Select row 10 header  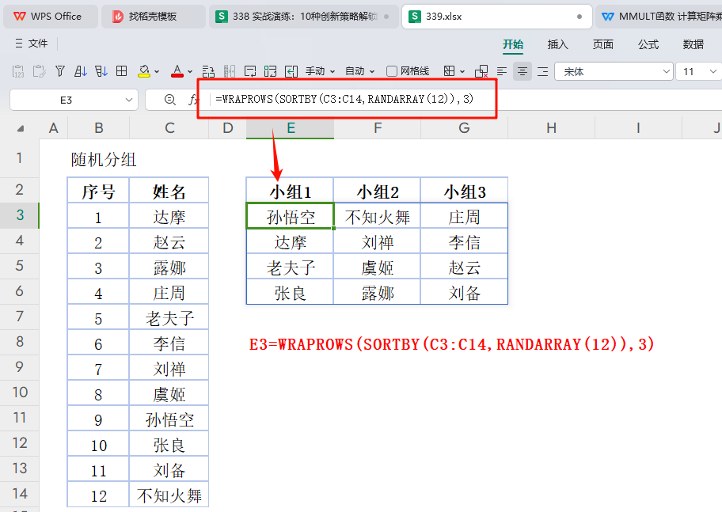click(20, 393)
